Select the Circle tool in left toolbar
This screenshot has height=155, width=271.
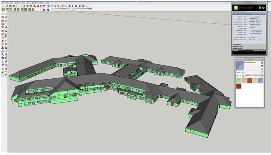3,24
